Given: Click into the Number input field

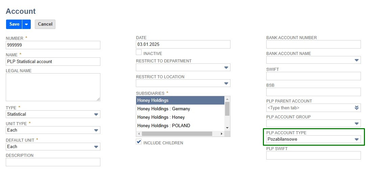Looking at the screenshot, I should (53, 45).
